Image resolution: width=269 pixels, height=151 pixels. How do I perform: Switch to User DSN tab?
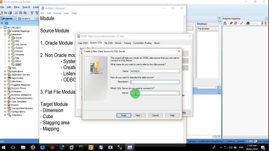click(83, 43)
